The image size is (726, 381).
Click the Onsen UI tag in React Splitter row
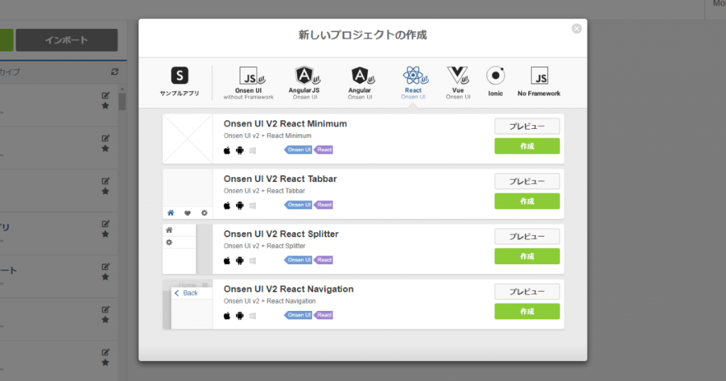click(x=298, y=260)
